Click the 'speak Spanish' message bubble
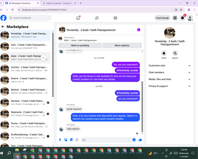Image resolution: width=198 pixels, height=159 pixels. 74,109
